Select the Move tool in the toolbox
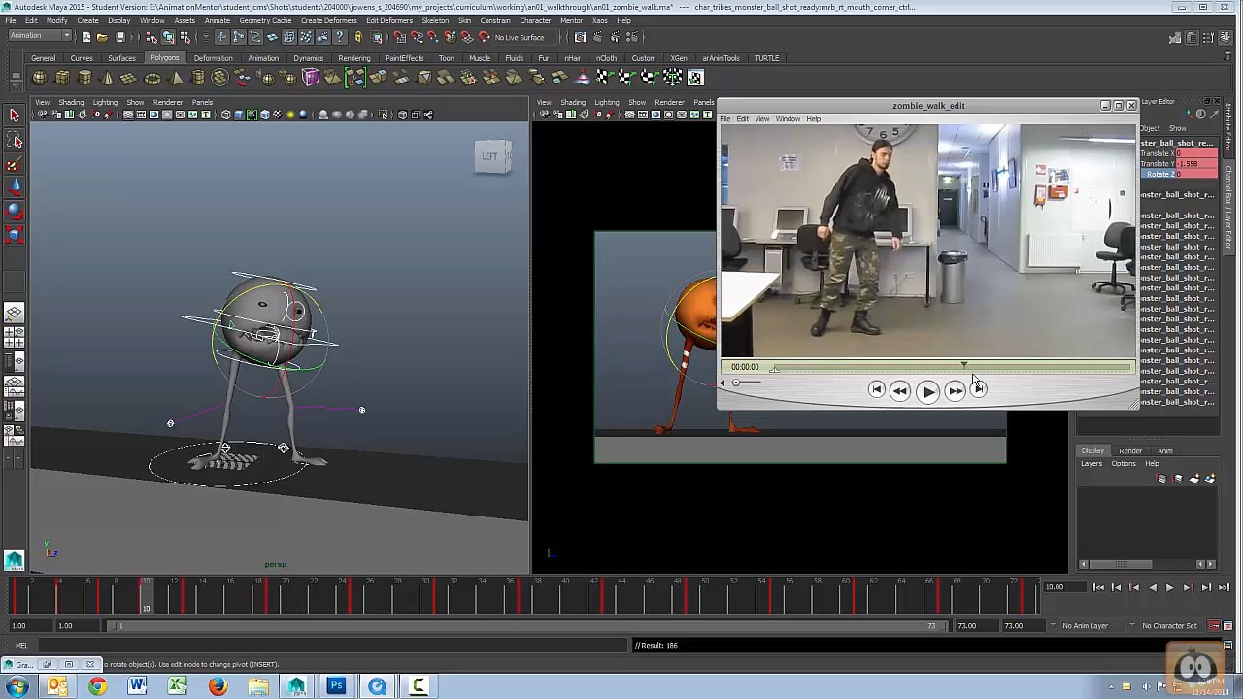1243x699 pixels. click(15, 187)
